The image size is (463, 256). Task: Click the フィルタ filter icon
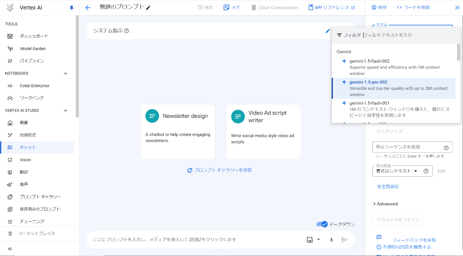[339, 35]
